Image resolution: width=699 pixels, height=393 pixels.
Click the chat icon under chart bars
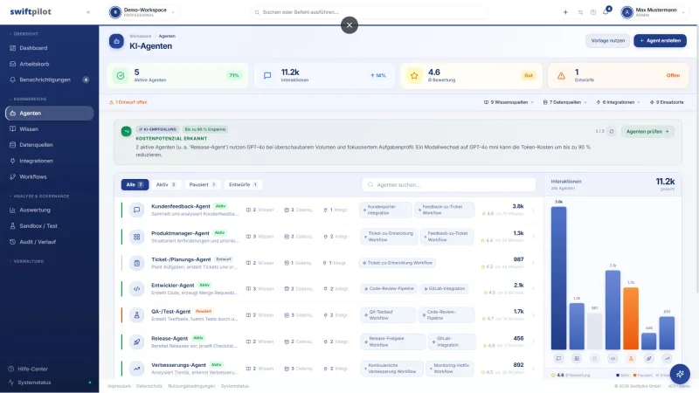(x=558, y=358)
